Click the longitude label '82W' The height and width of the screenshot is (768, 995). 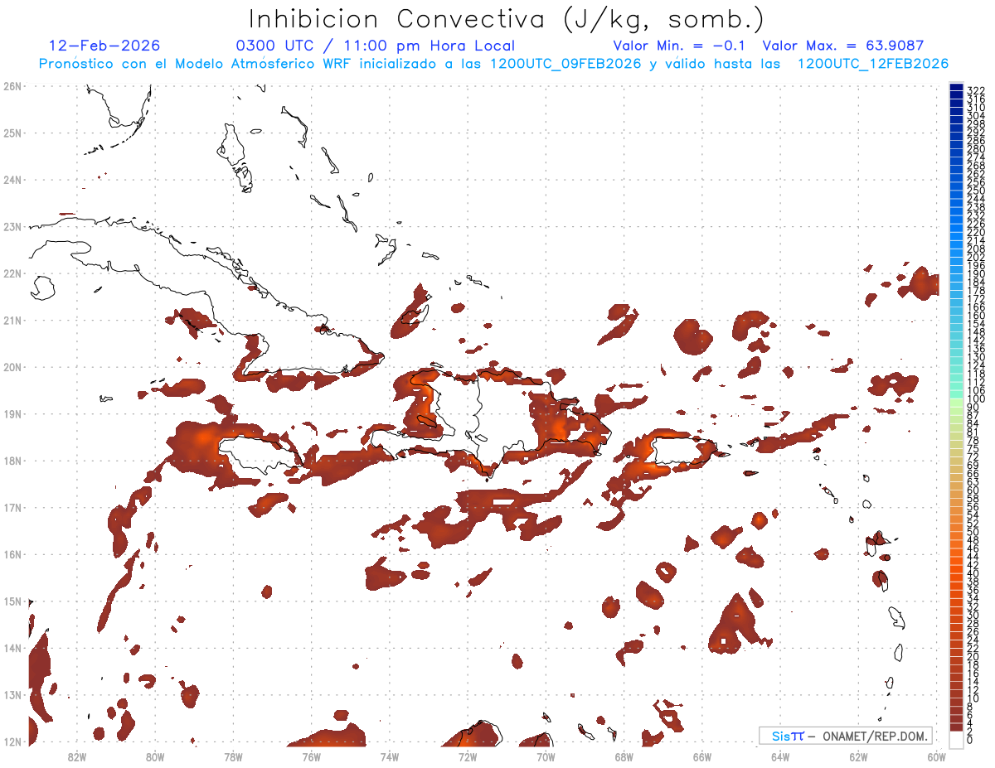(x=77, y=756)
